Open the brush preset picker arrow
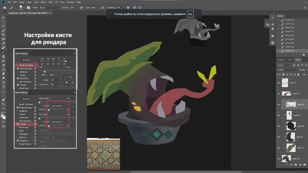 tap(24, 8)
